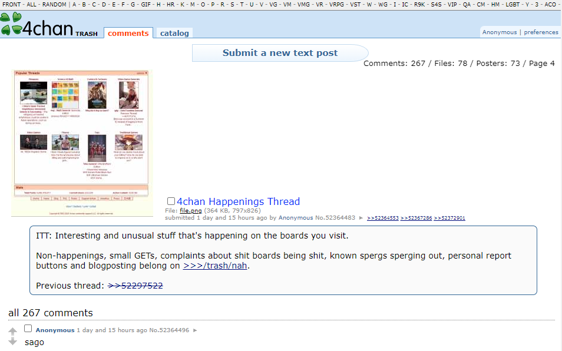
Task: Open post menu arrow beside No.52364496
Action: [x=196, y=330]
